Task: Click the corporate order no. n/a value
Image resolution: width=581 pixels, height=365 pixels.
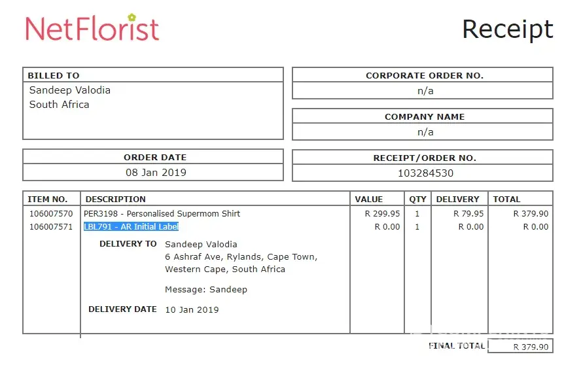Action: [425, 91]
